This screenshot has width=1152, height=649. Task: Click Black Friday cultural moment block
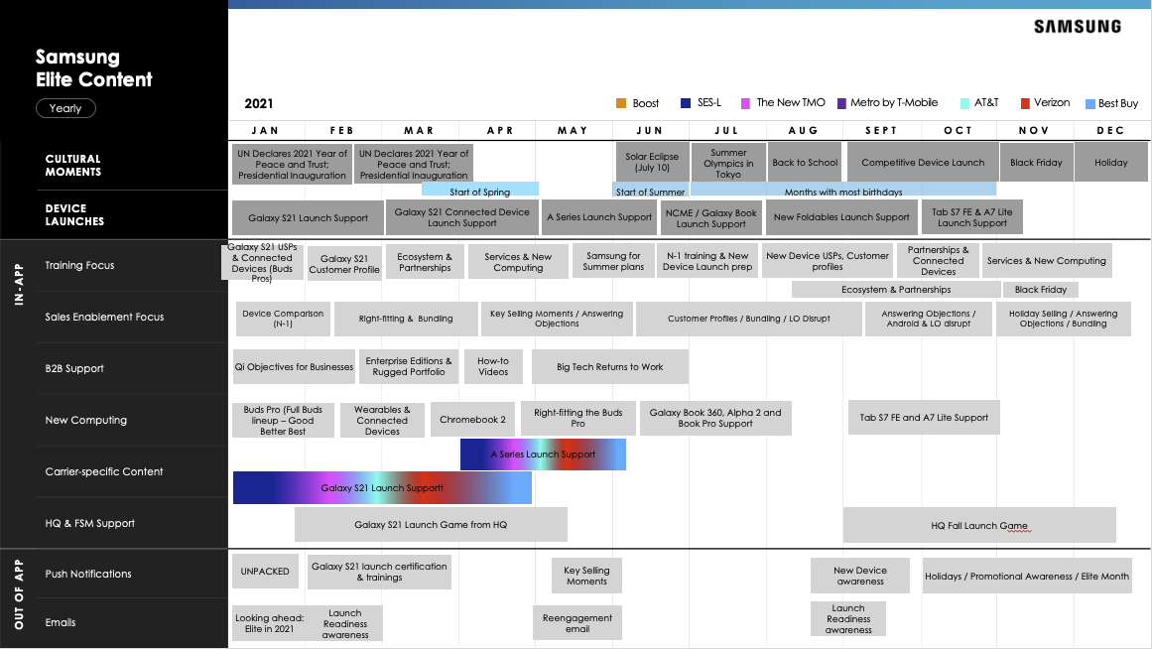pyautogui.click(x=1036, y=163)
